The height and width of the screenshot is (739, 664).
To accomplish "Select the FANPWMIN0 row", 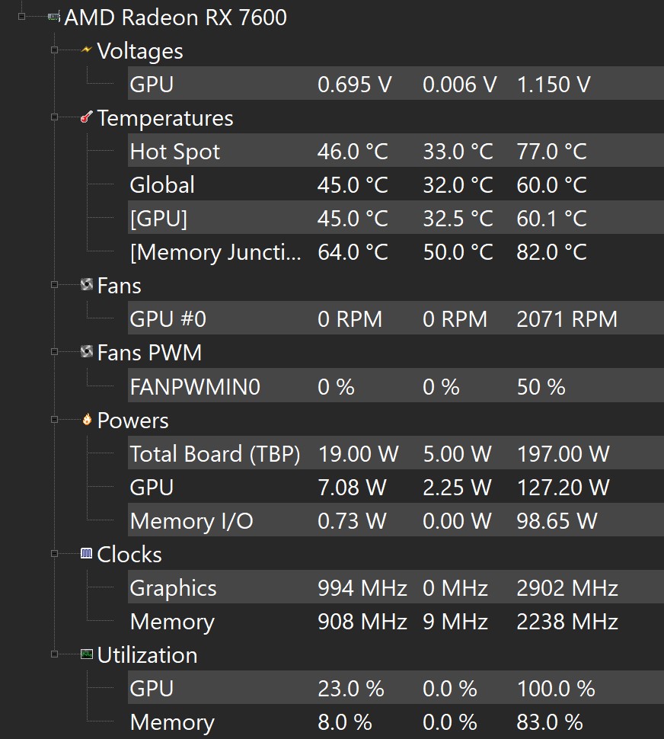I will pos(194,387).
